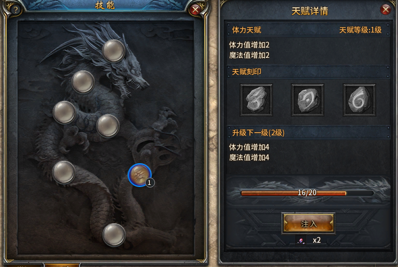This screenshot has height=267, width=398.
Task: Select the gray orb on the dragon's lower-left body
Action: (x=63, y=172)
